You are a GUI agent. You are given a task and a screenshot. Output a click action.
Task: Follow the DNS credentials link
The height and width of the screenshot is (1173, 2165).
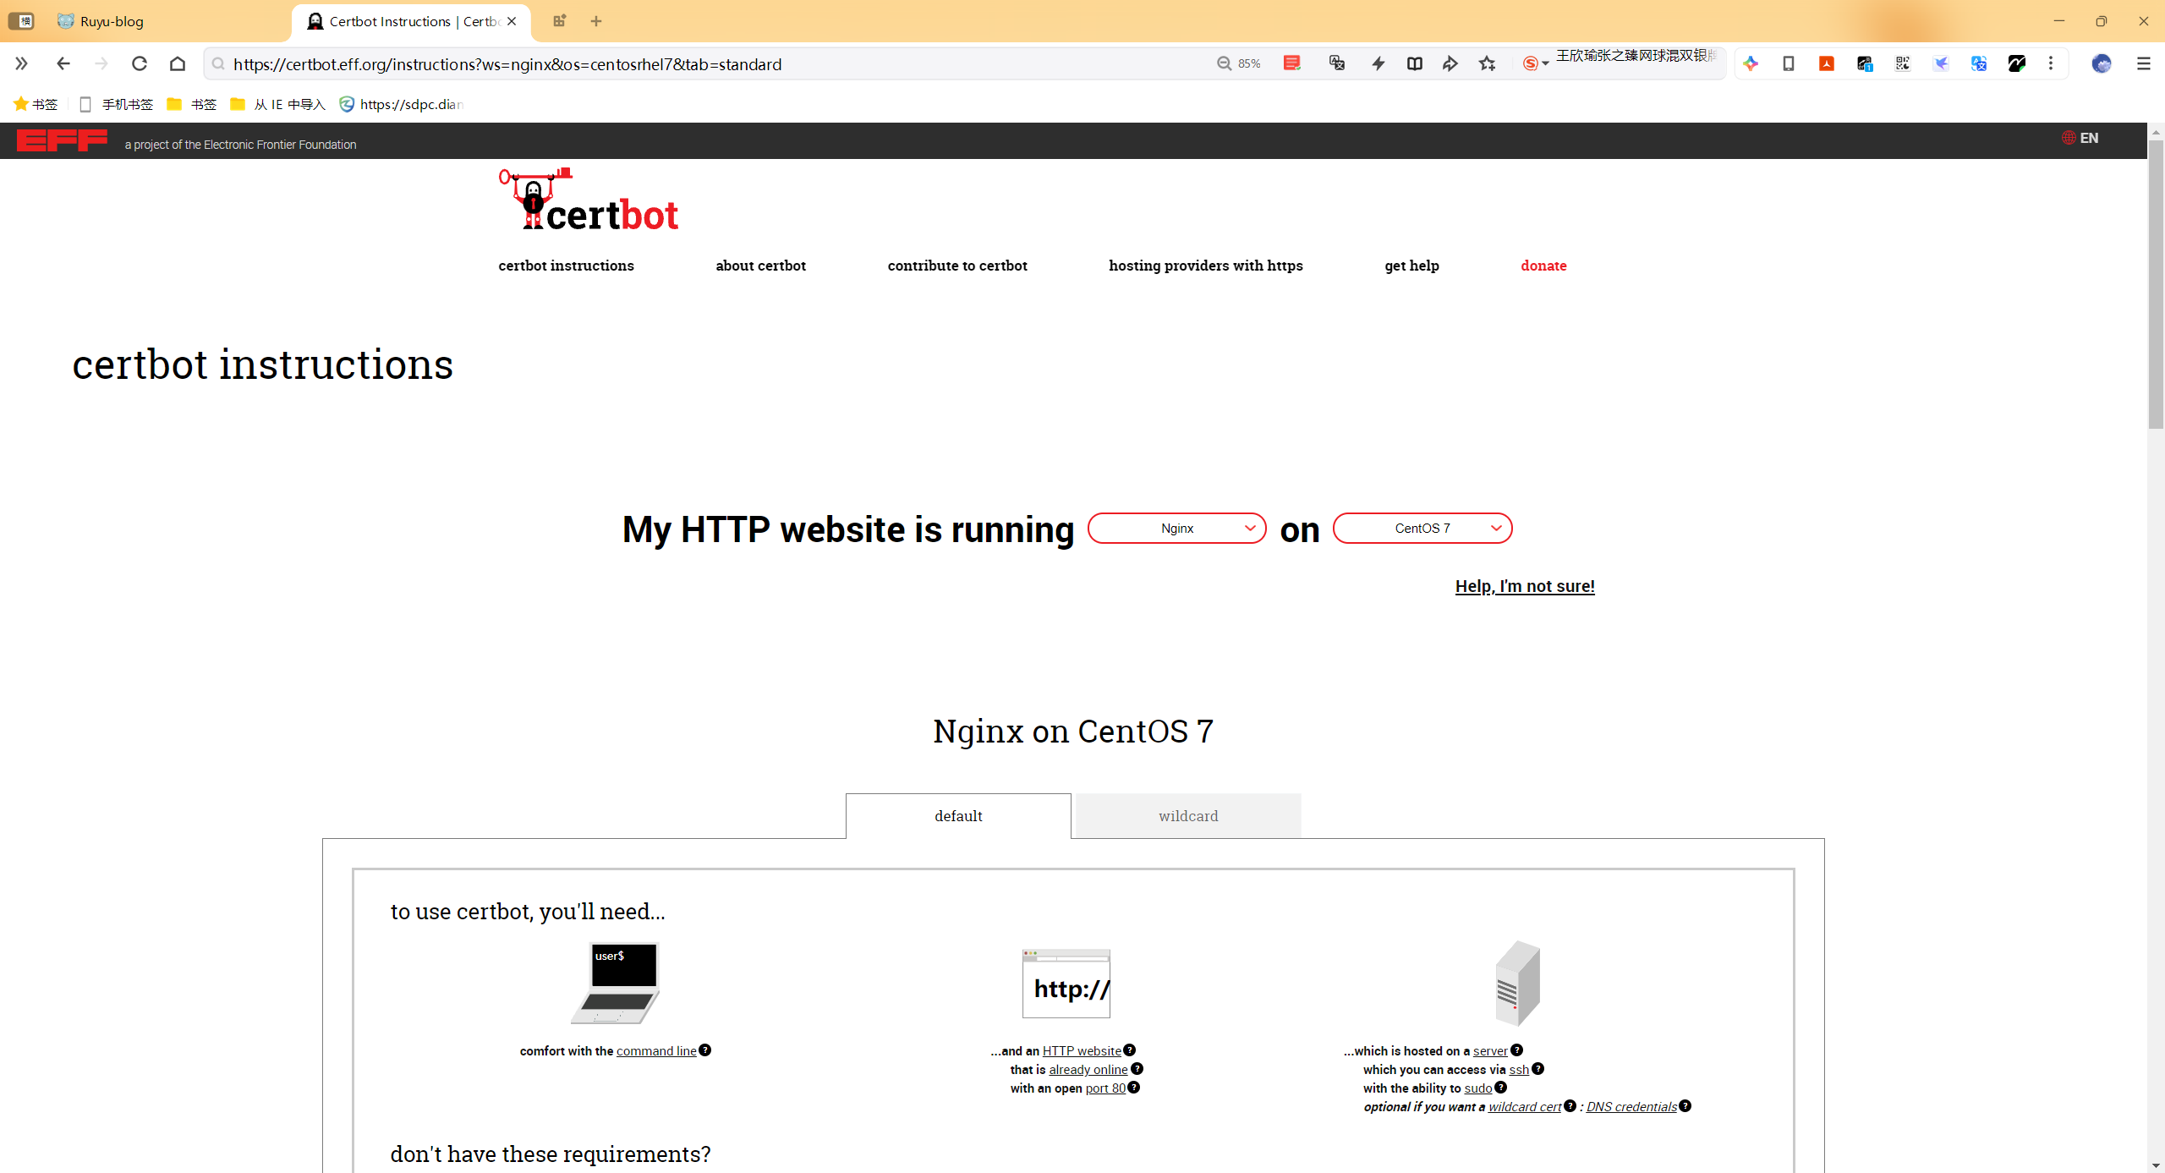point(1631,1106)
